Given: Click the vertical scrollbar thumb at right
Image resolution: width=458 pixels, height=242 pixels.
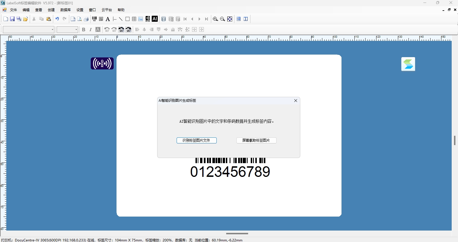Looking at the screenshot, I should point(455,140).
